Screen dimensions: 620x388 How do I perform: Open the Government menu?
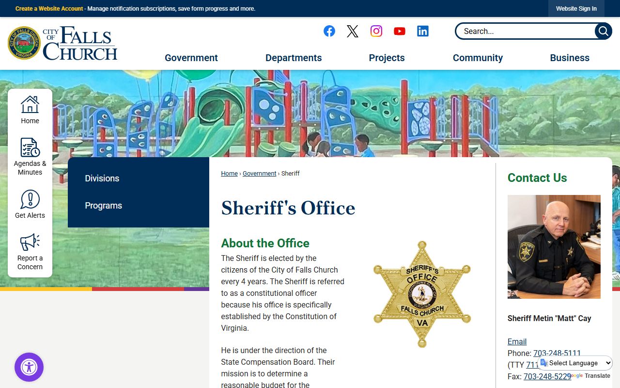tap(191, 58)
